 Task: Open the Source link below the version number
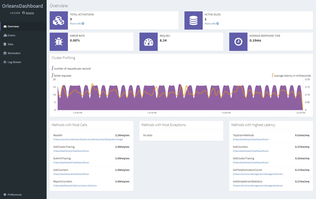click(30, 13)
